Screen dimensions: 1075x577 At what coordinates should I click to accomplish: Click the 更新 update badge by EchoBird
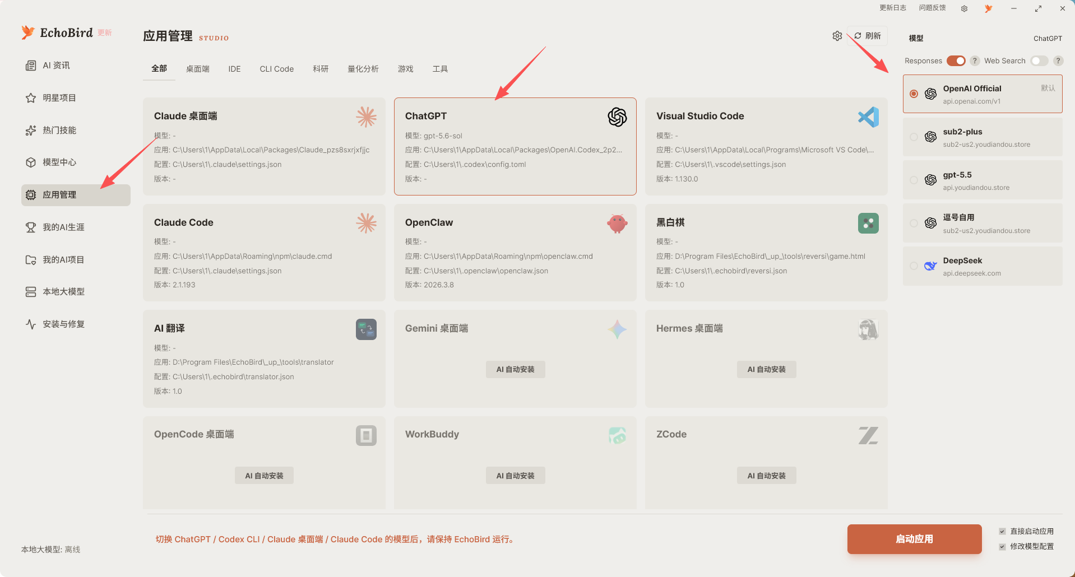pyautogui.click(x=105, y=33)
